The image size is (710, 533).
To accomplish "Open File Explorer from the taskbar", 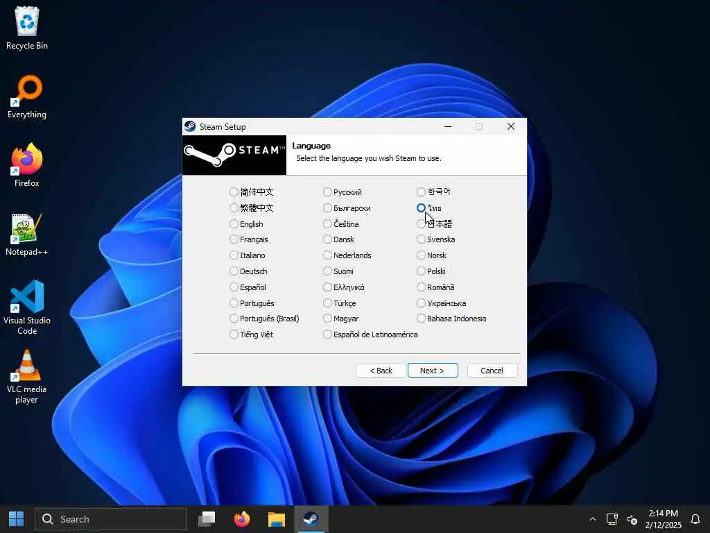I will [x=276, y=519].
